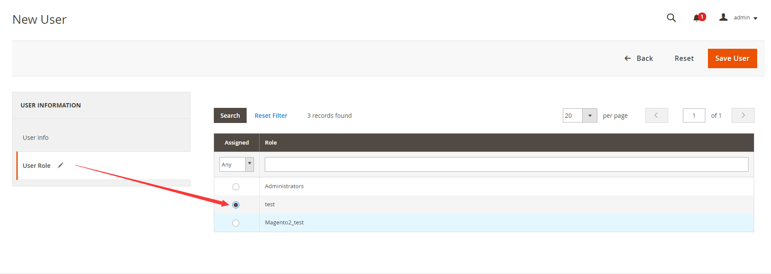Image resolution: width=771 pixels, height=274 pixels.
Task: Switch to the User Role tab
Action: (37, 166)
